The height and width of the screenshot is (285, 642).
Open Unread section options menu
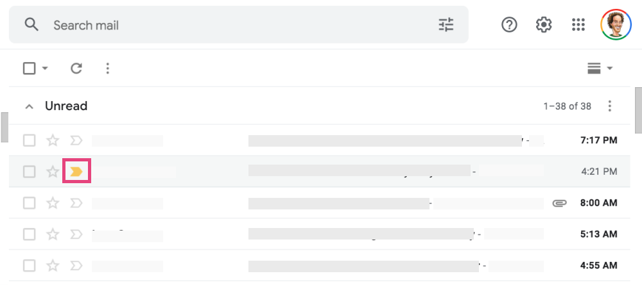610,106
